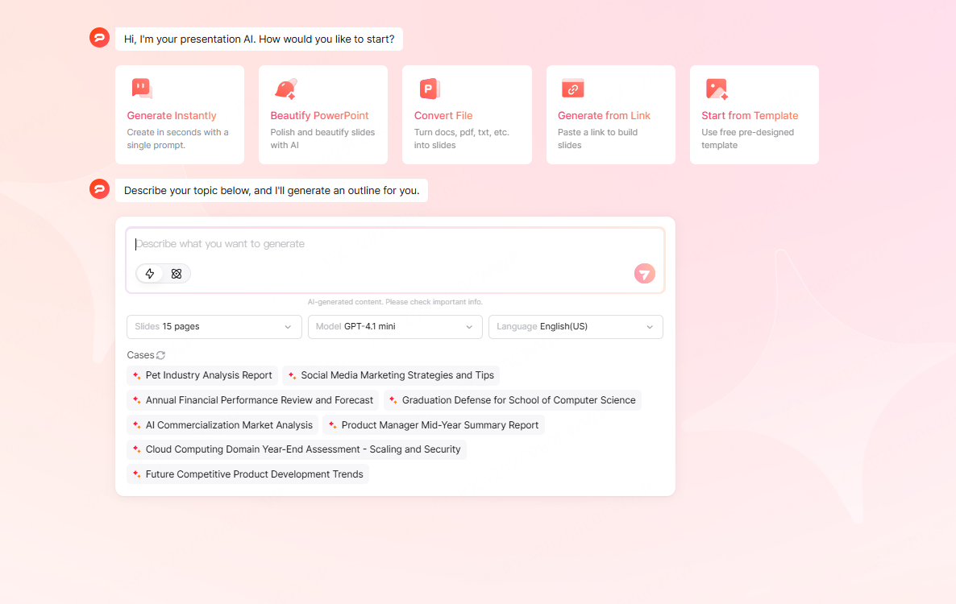Image resolution: width=956 pixels, height=604 pixels.
Task: Click the Generate from Link icon
Action: point(572,89)
